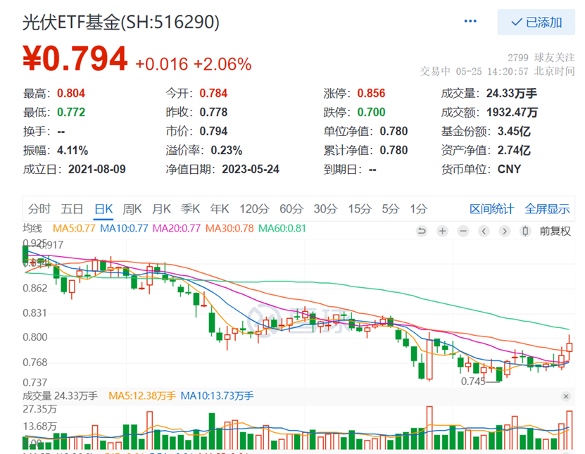
Task: Click the latest candlestick on the chart
Action: coord(570,347)
